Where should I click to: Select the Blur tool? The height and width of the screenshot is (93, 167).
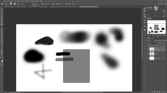pos(2,38)
